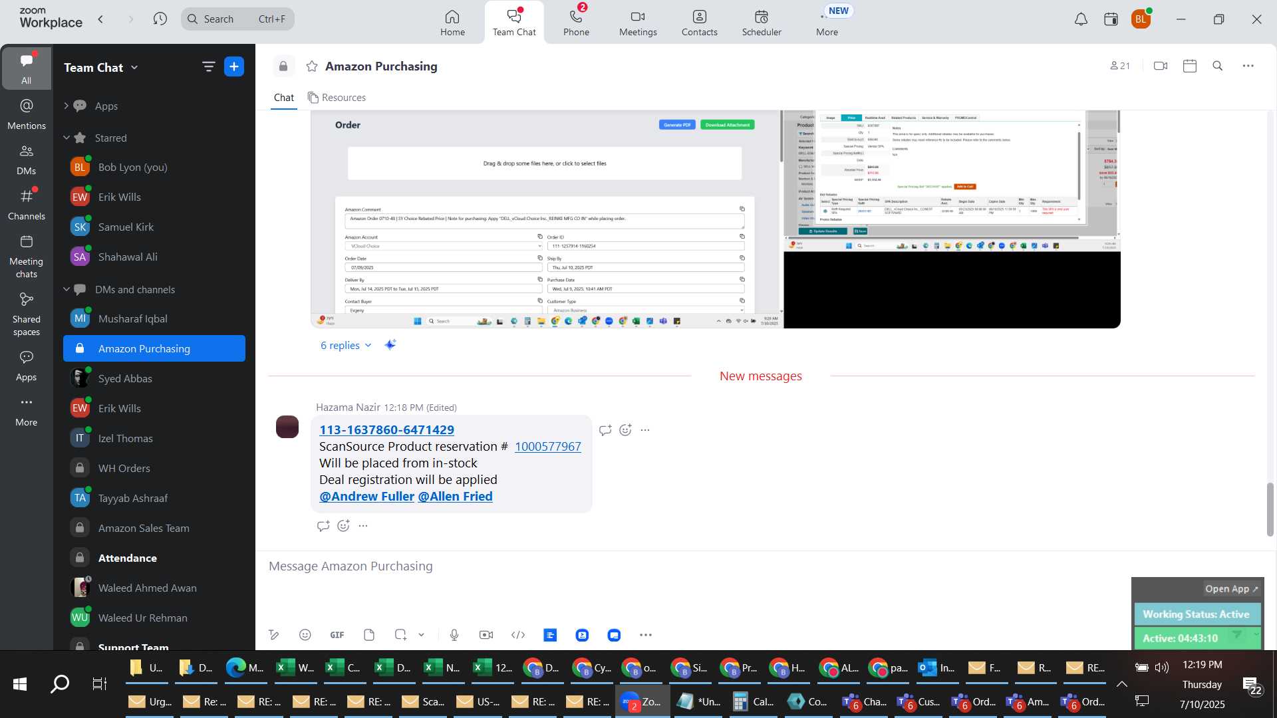The image size is (1277, 718).
Task: Open Windows Start menu
Action: (20, 683)
